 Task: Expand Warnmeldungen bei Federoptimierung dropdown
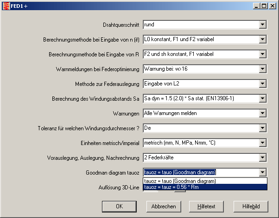pos(263,69)
